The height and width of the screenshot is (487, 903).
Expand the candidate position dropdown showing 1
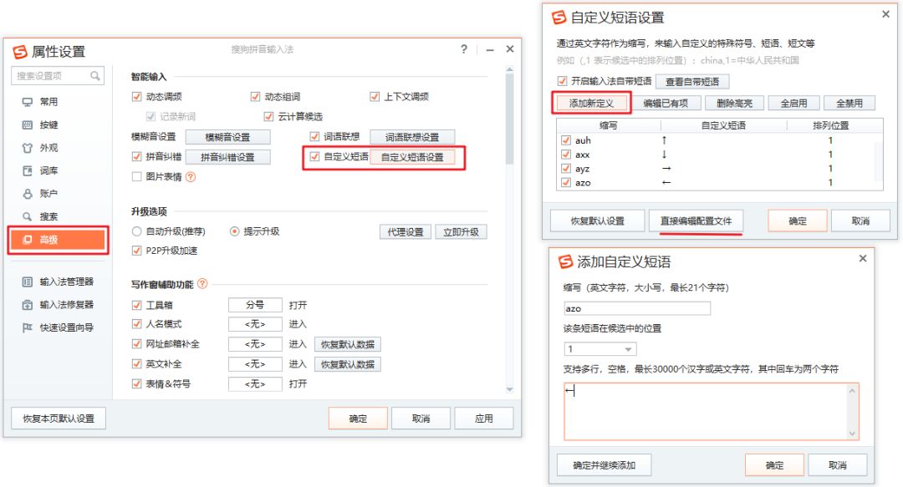[599, 349]
